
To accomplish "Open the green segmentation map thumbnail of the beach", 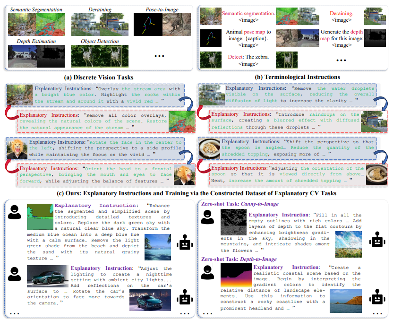I will pyautogui.click(x=40, y=216).
